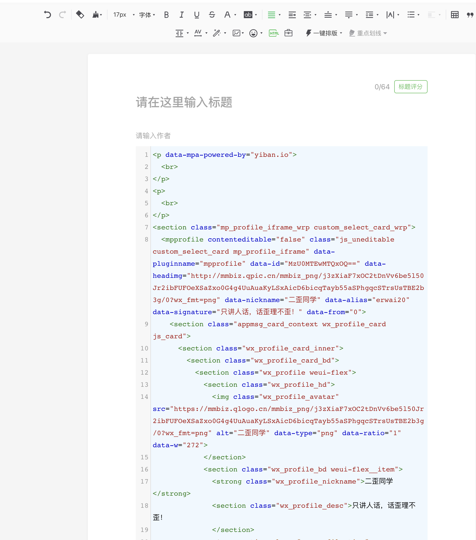Open the toolbox briefcase icon

point(288,33)
